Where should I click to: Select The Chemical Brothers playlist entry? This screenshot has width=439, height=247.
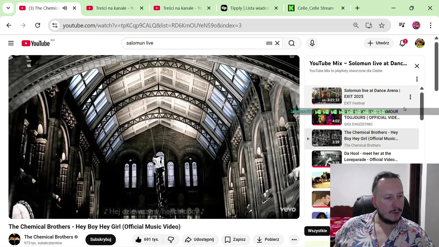coord(362,139)
